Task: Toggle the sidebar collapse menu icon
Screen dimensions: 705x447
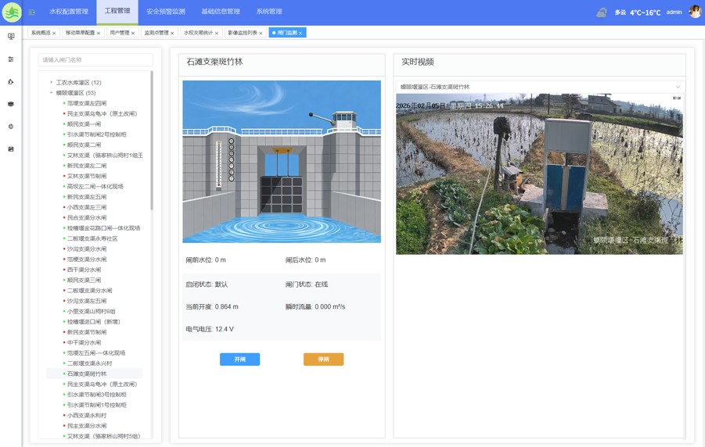Action: 32,13
